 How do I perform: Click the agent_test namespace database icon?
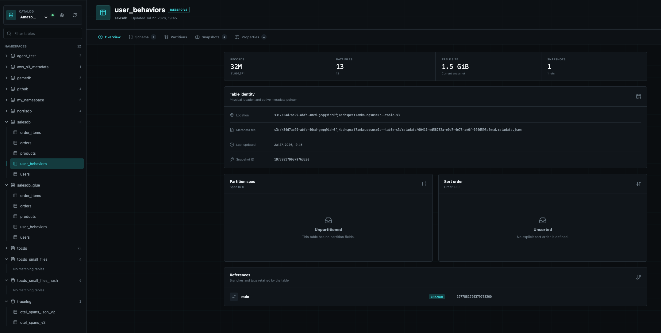coord(13,56)
